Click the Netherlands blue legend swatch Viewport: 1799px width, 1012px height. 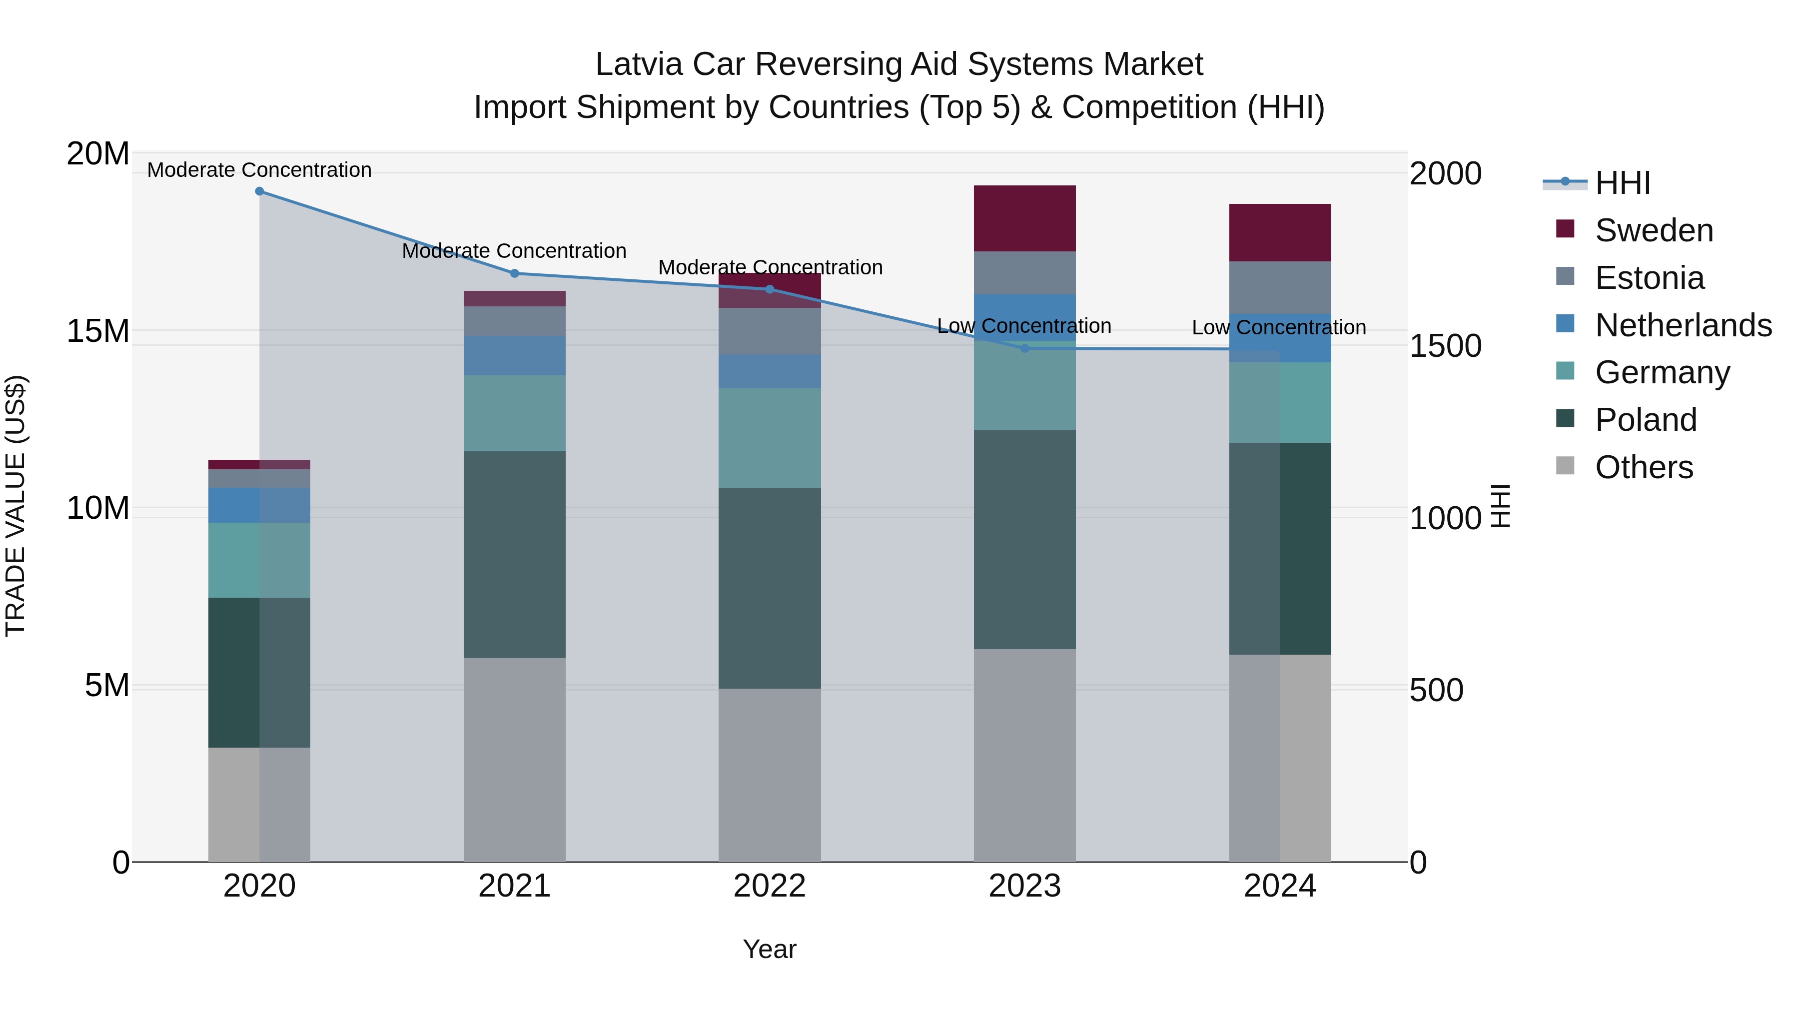click(x=1565, y=323)
